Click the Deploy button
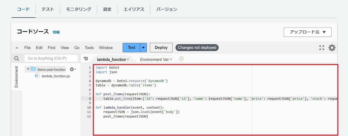Image resolution: width=348 pixels, height=136 pixels. pyautogui.click(x=161, y=48)
